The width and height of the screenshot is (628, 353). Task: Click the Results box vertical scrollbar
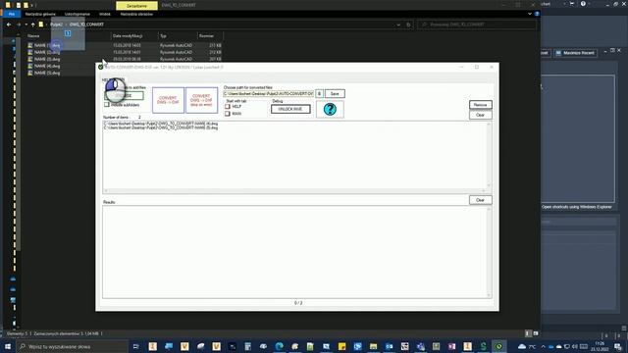489,252
